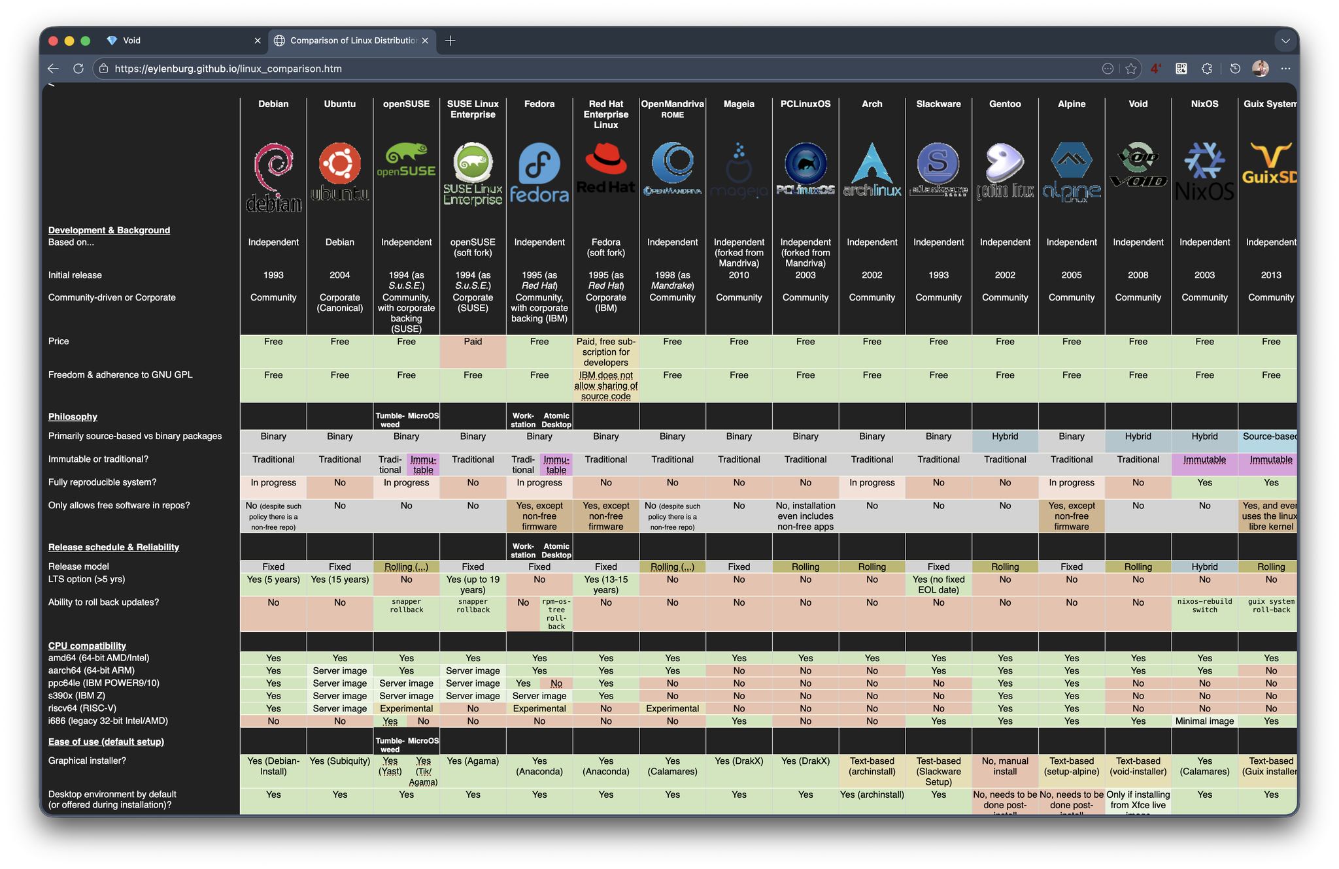The image size is (1339, 869).
Task: Click 'Source-based' cell under Guix System
Action: [x=1267, y=441]
